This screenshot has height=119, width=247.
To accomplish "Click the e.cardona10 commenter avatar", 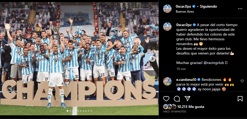I will pyautogui.click(x=167, y=81).
